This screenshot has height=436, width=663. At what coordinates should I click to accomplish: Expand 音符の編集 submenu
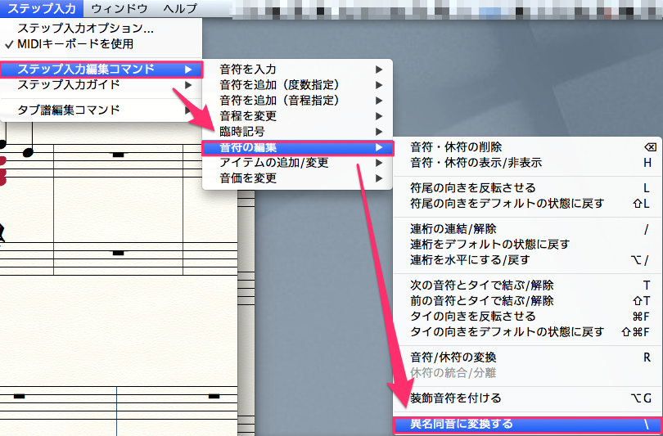[x=298, y=147]
